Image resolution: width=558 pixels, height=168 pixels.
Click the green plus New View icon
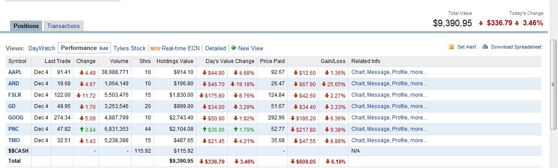click(233, 48)
